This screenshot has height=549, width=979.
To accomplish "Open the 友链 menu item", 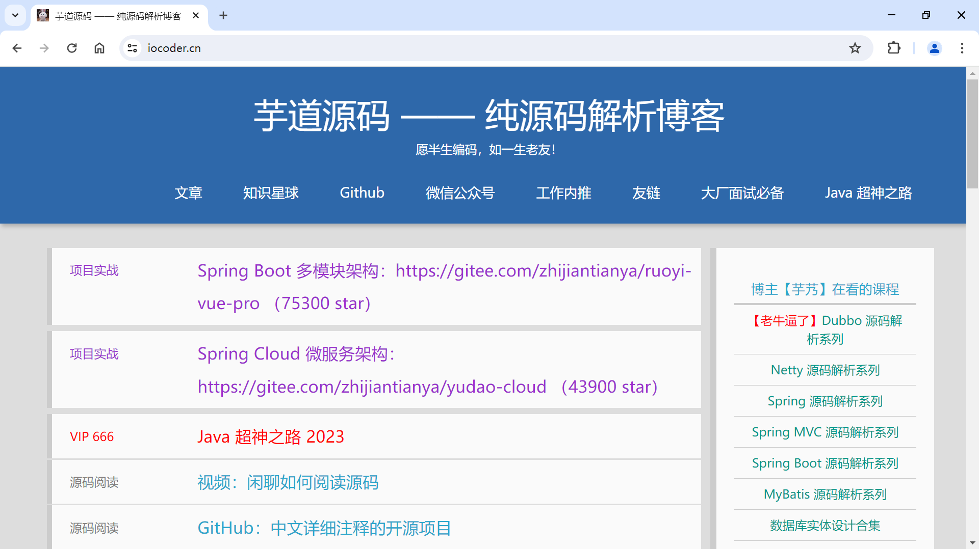I will coord(646,193).
